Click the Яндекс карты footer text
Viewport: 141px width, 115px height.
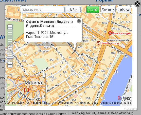[130, 109]
